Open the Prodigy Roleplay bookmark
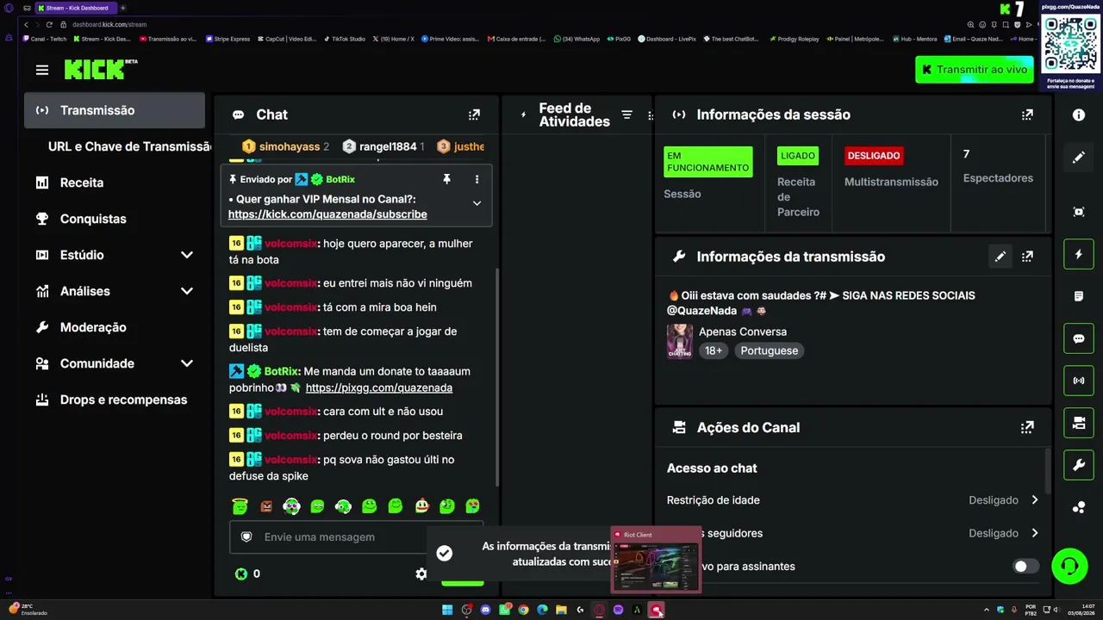Screen dimensions: 1103x620 [794, 39]
